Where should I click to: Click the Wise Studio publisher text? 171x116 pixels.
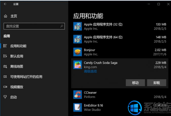(92, 110)
